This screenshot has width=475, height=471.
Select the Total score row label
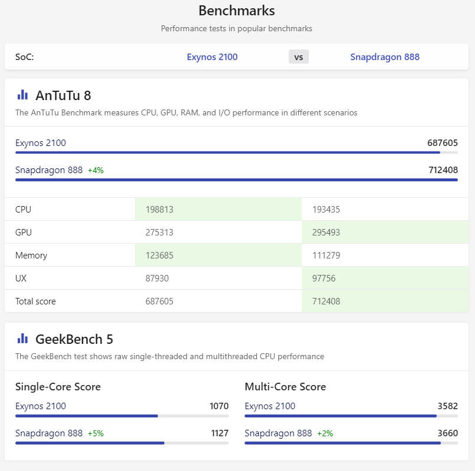(35, 301)
